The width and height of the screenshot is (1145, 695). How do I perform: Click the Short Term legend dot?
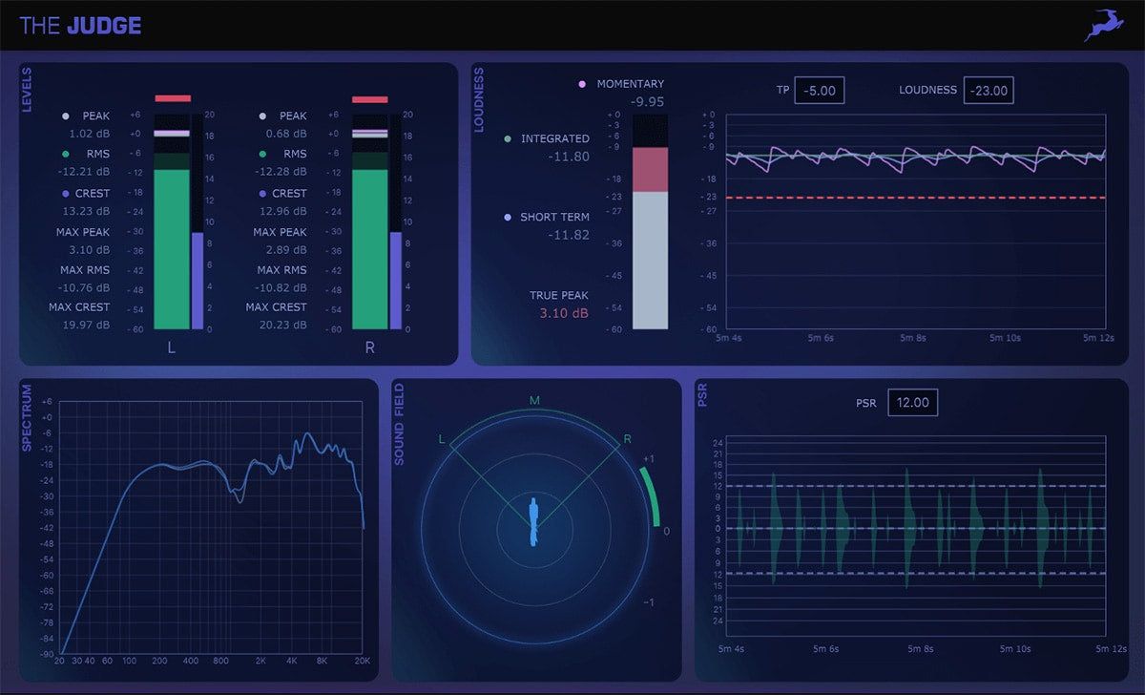coord(507,218)
